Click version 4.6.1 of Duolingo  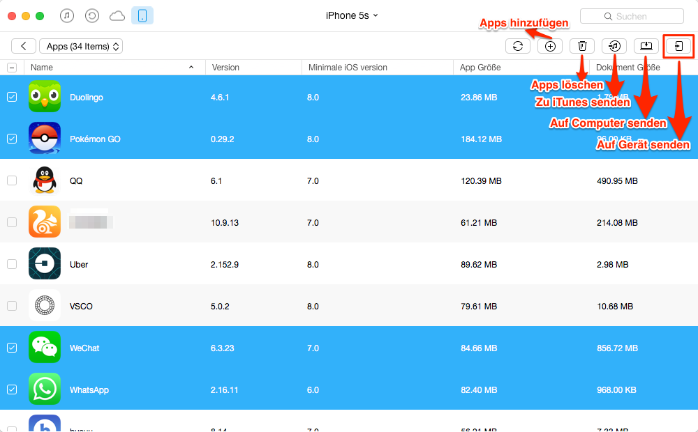[x=220, y=98]
